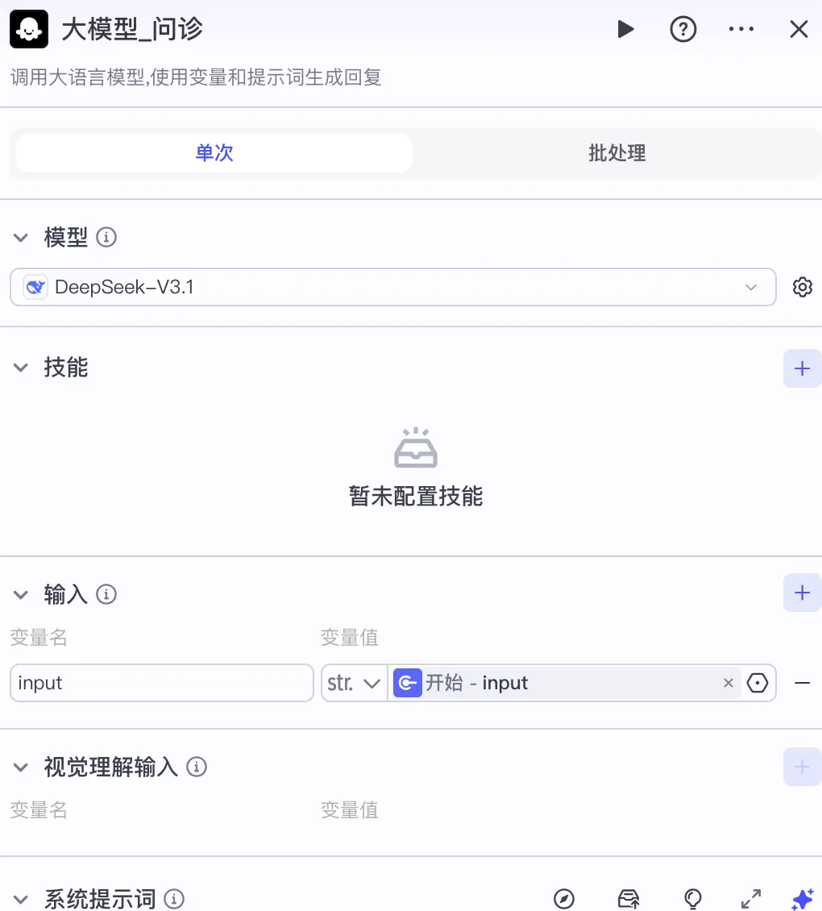The image size is (822, 911).
Task: Open the prompt library icon
Action: click(629, 899)
